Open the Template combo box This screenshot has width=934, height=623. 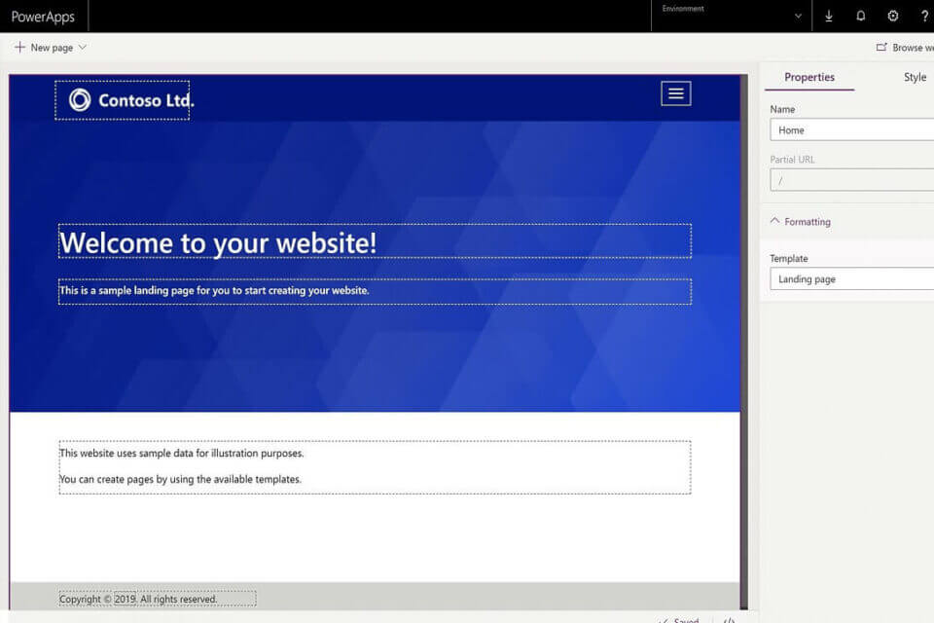click(851, 279)
